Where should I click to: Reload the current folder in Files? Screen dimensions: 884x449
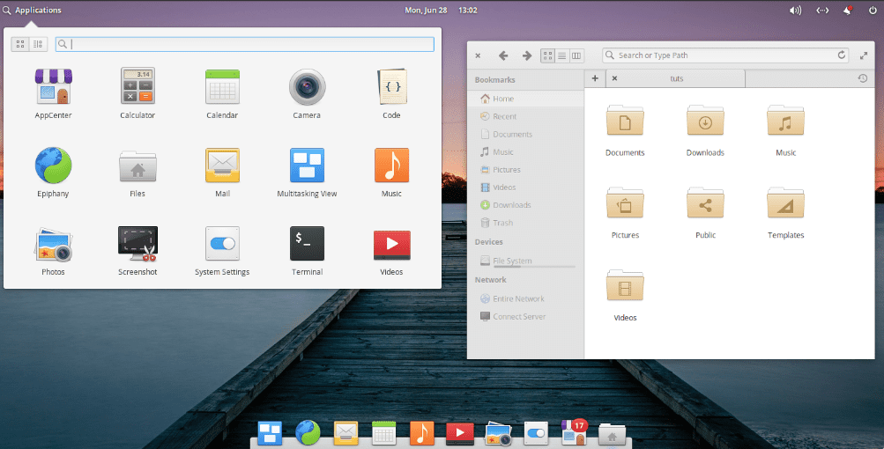click(841, 55)
